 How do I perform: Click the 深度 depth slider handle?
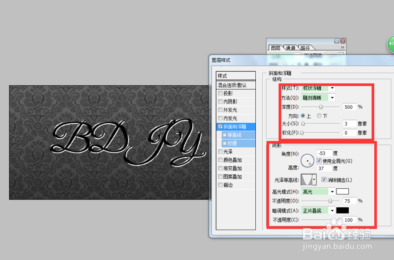click(x=321, y=107)
